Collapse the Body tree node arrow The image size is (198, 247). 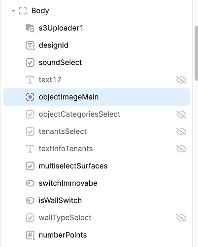pos(13,11)
